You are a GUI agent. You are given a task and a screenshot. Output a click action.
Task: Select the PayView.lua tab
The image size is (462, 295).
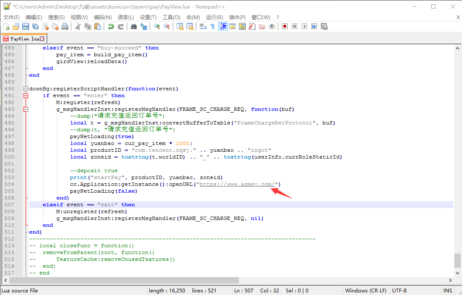[x=24, y=38]
